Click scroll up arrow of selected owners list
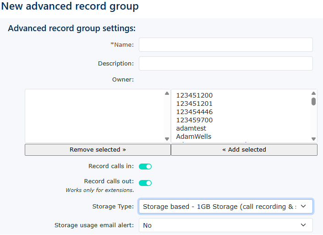The image size is (323, 235). 167,93
